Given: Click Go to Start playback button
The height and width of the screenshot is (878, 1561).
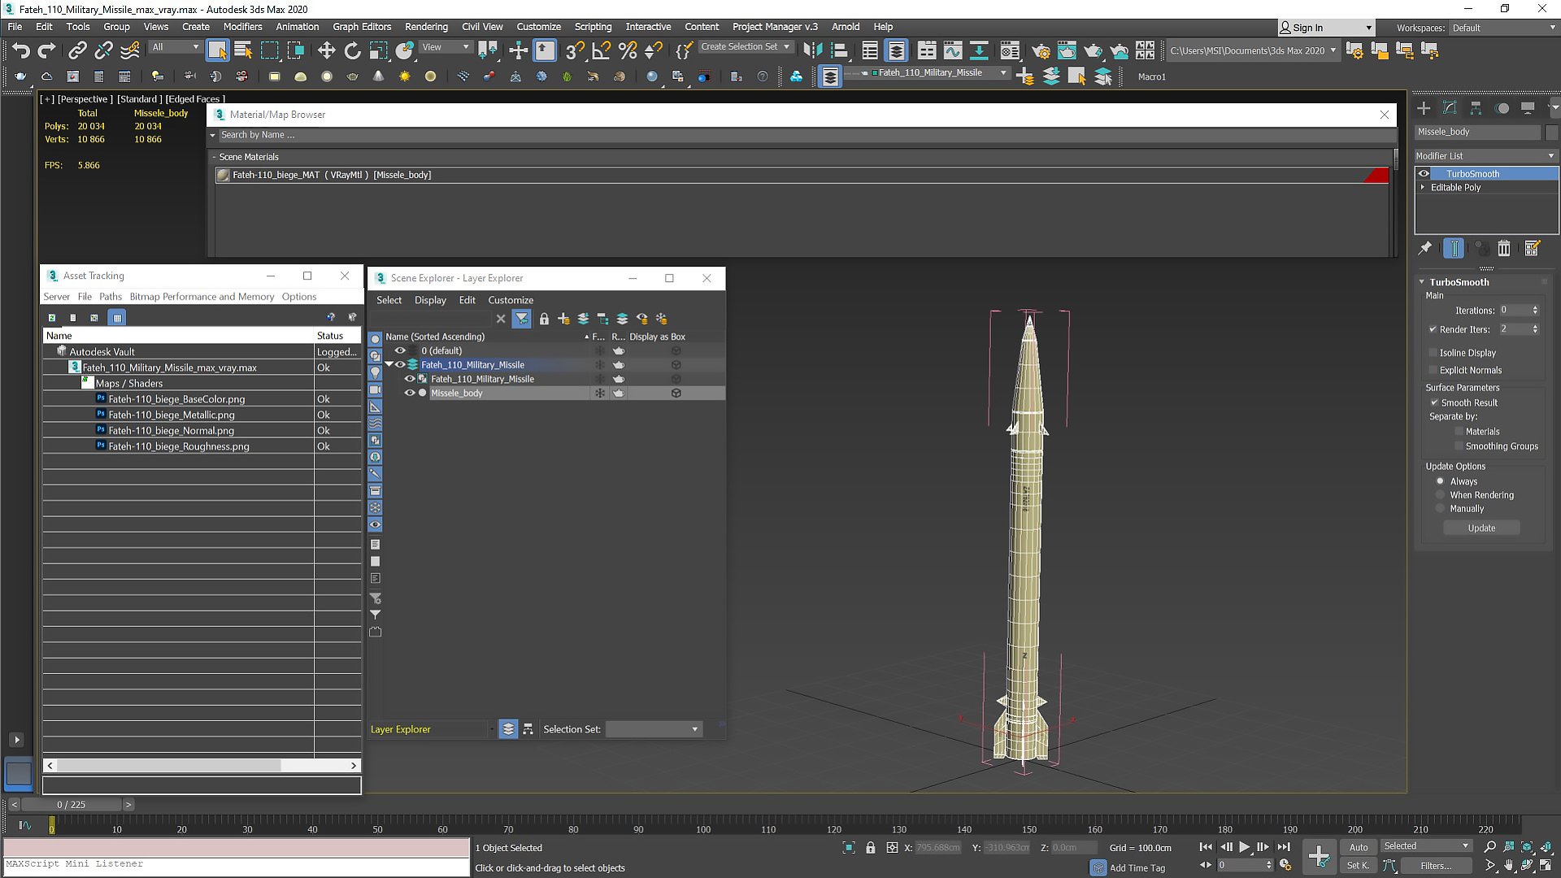Looking at the screenshot, I should click(1206, 847).
